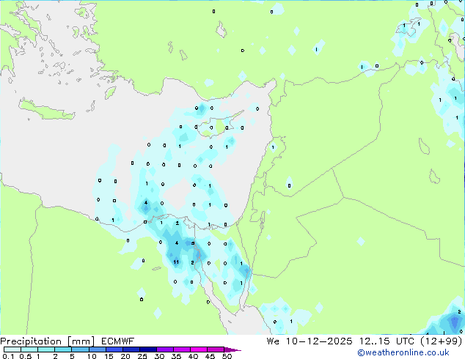Select the 30–35 mm purple legend swatch

coord(165,349)
